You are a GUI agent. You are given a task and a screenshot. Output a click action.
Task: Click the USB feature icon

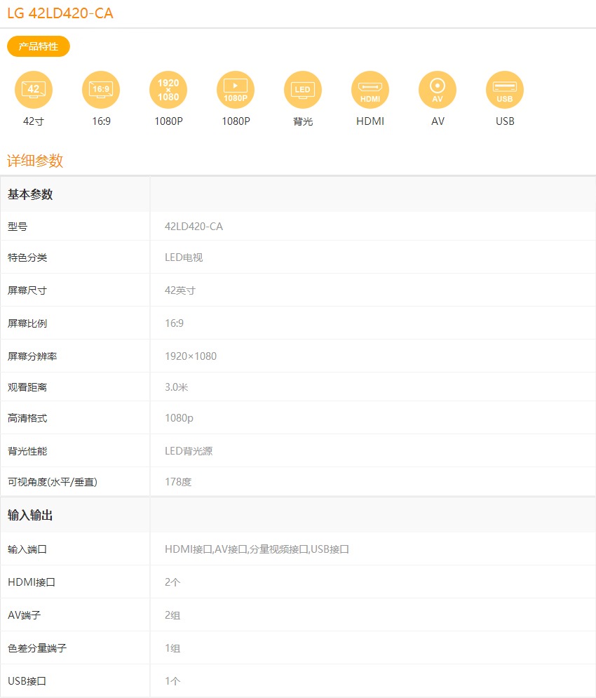(505, 90)
